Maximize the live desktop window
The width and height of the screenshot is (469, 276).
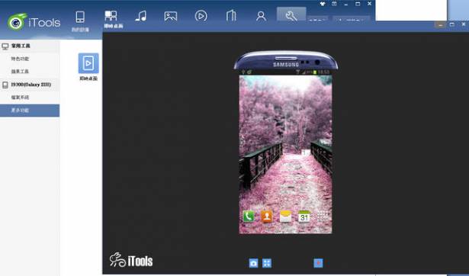tap(452, 24)
